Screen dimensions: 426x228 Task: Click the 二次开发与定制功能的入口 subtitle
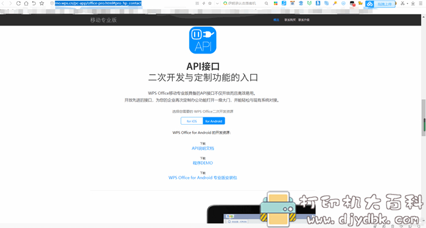tap(203, 77)
